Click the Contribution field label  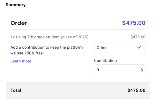coord(105,60)
